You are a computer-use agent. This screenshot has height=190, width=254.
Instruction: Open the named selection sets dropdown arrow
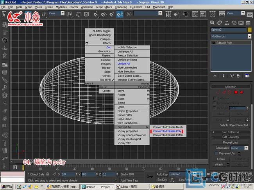pos(160,13)
